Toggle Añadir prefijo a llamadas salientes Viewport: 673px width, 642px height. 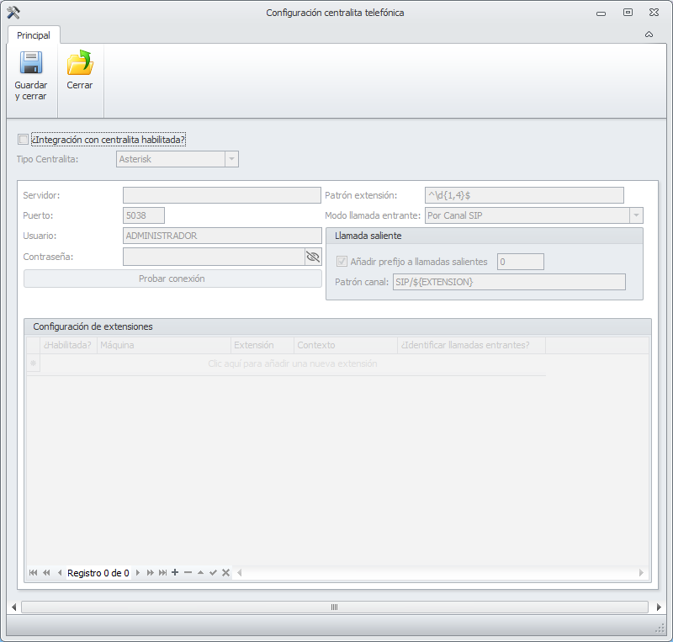coord(342,262)
